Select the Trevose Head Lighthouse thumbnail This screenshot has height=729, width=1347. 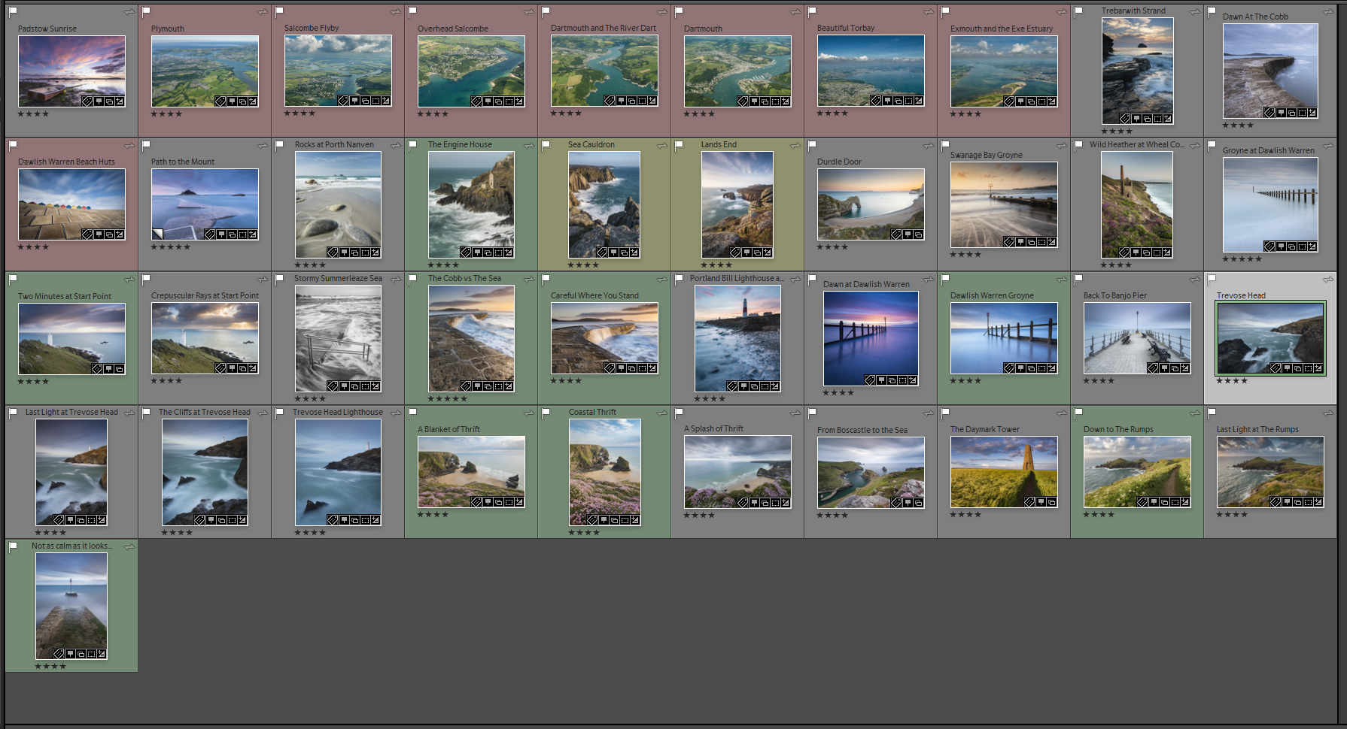coord(338,472)
